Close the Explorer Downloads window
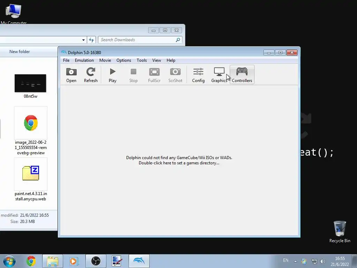Screen dimensions: 357x268 (x=176, y=30)
